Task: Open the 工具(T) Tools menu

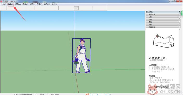Action: pyautogui.click(x=40, y=4)
